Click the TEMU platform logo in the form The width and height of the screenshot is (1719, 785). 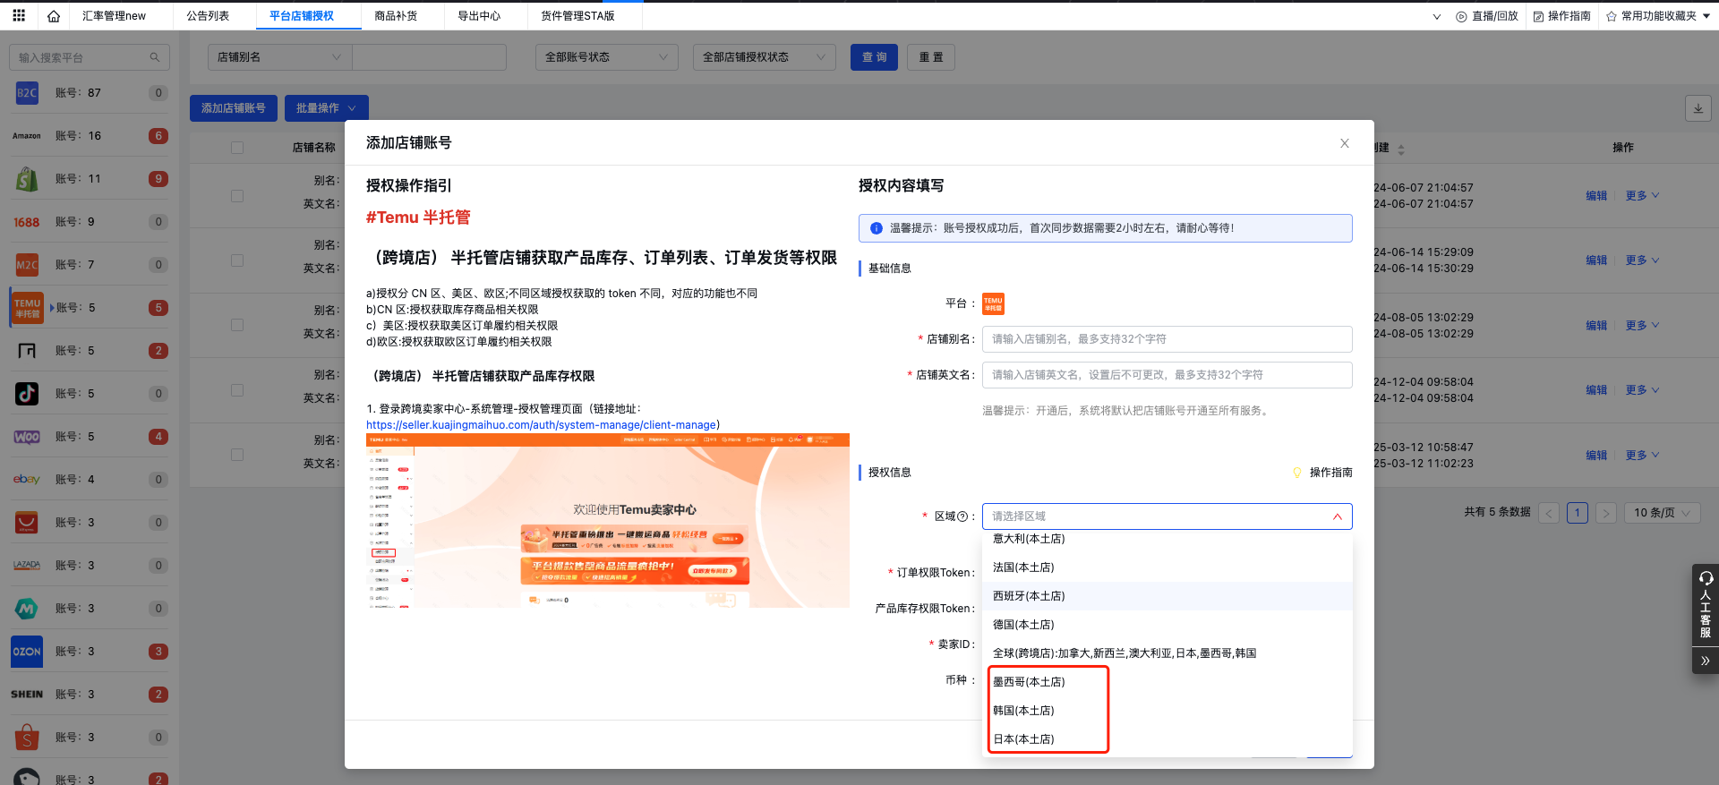pyautogui.click(x=993, y=304)
